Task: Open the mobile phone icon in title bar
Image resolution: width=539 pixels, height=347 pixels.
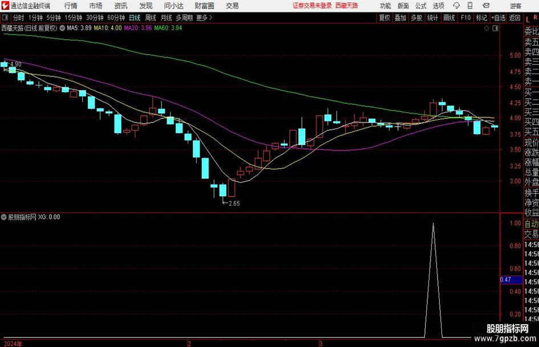Action: click(x=470, y=6)
